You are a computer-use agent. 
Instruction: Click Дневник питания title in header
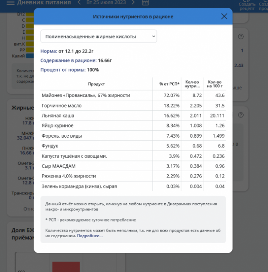[44, 2]
